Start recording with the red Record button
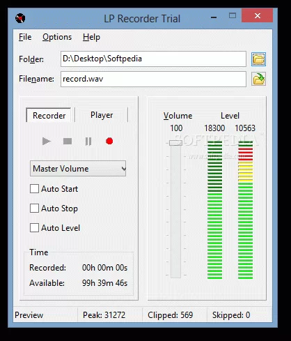 click(x=109, y=141)
